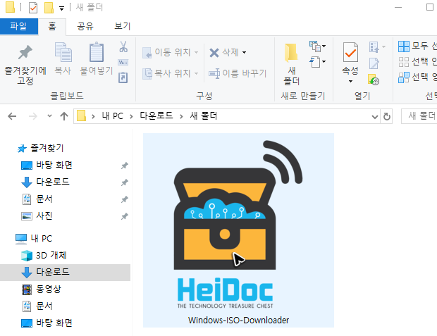Click the Refresh button beside address bar
The height and width of the screenshot is (336, 437).
tap(387, 116)
